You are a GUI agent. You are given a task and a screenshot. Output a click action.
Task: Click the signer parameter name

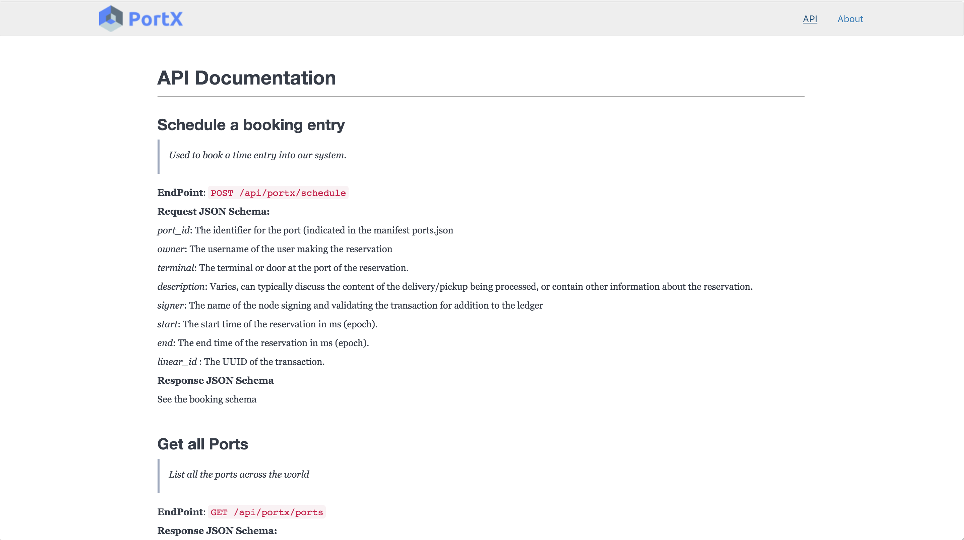point(171,305)
